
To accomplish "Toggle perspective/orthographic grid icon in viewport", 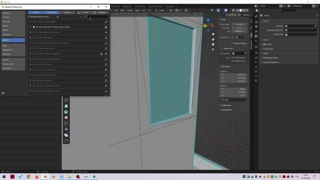I will (x=213, y=49).
